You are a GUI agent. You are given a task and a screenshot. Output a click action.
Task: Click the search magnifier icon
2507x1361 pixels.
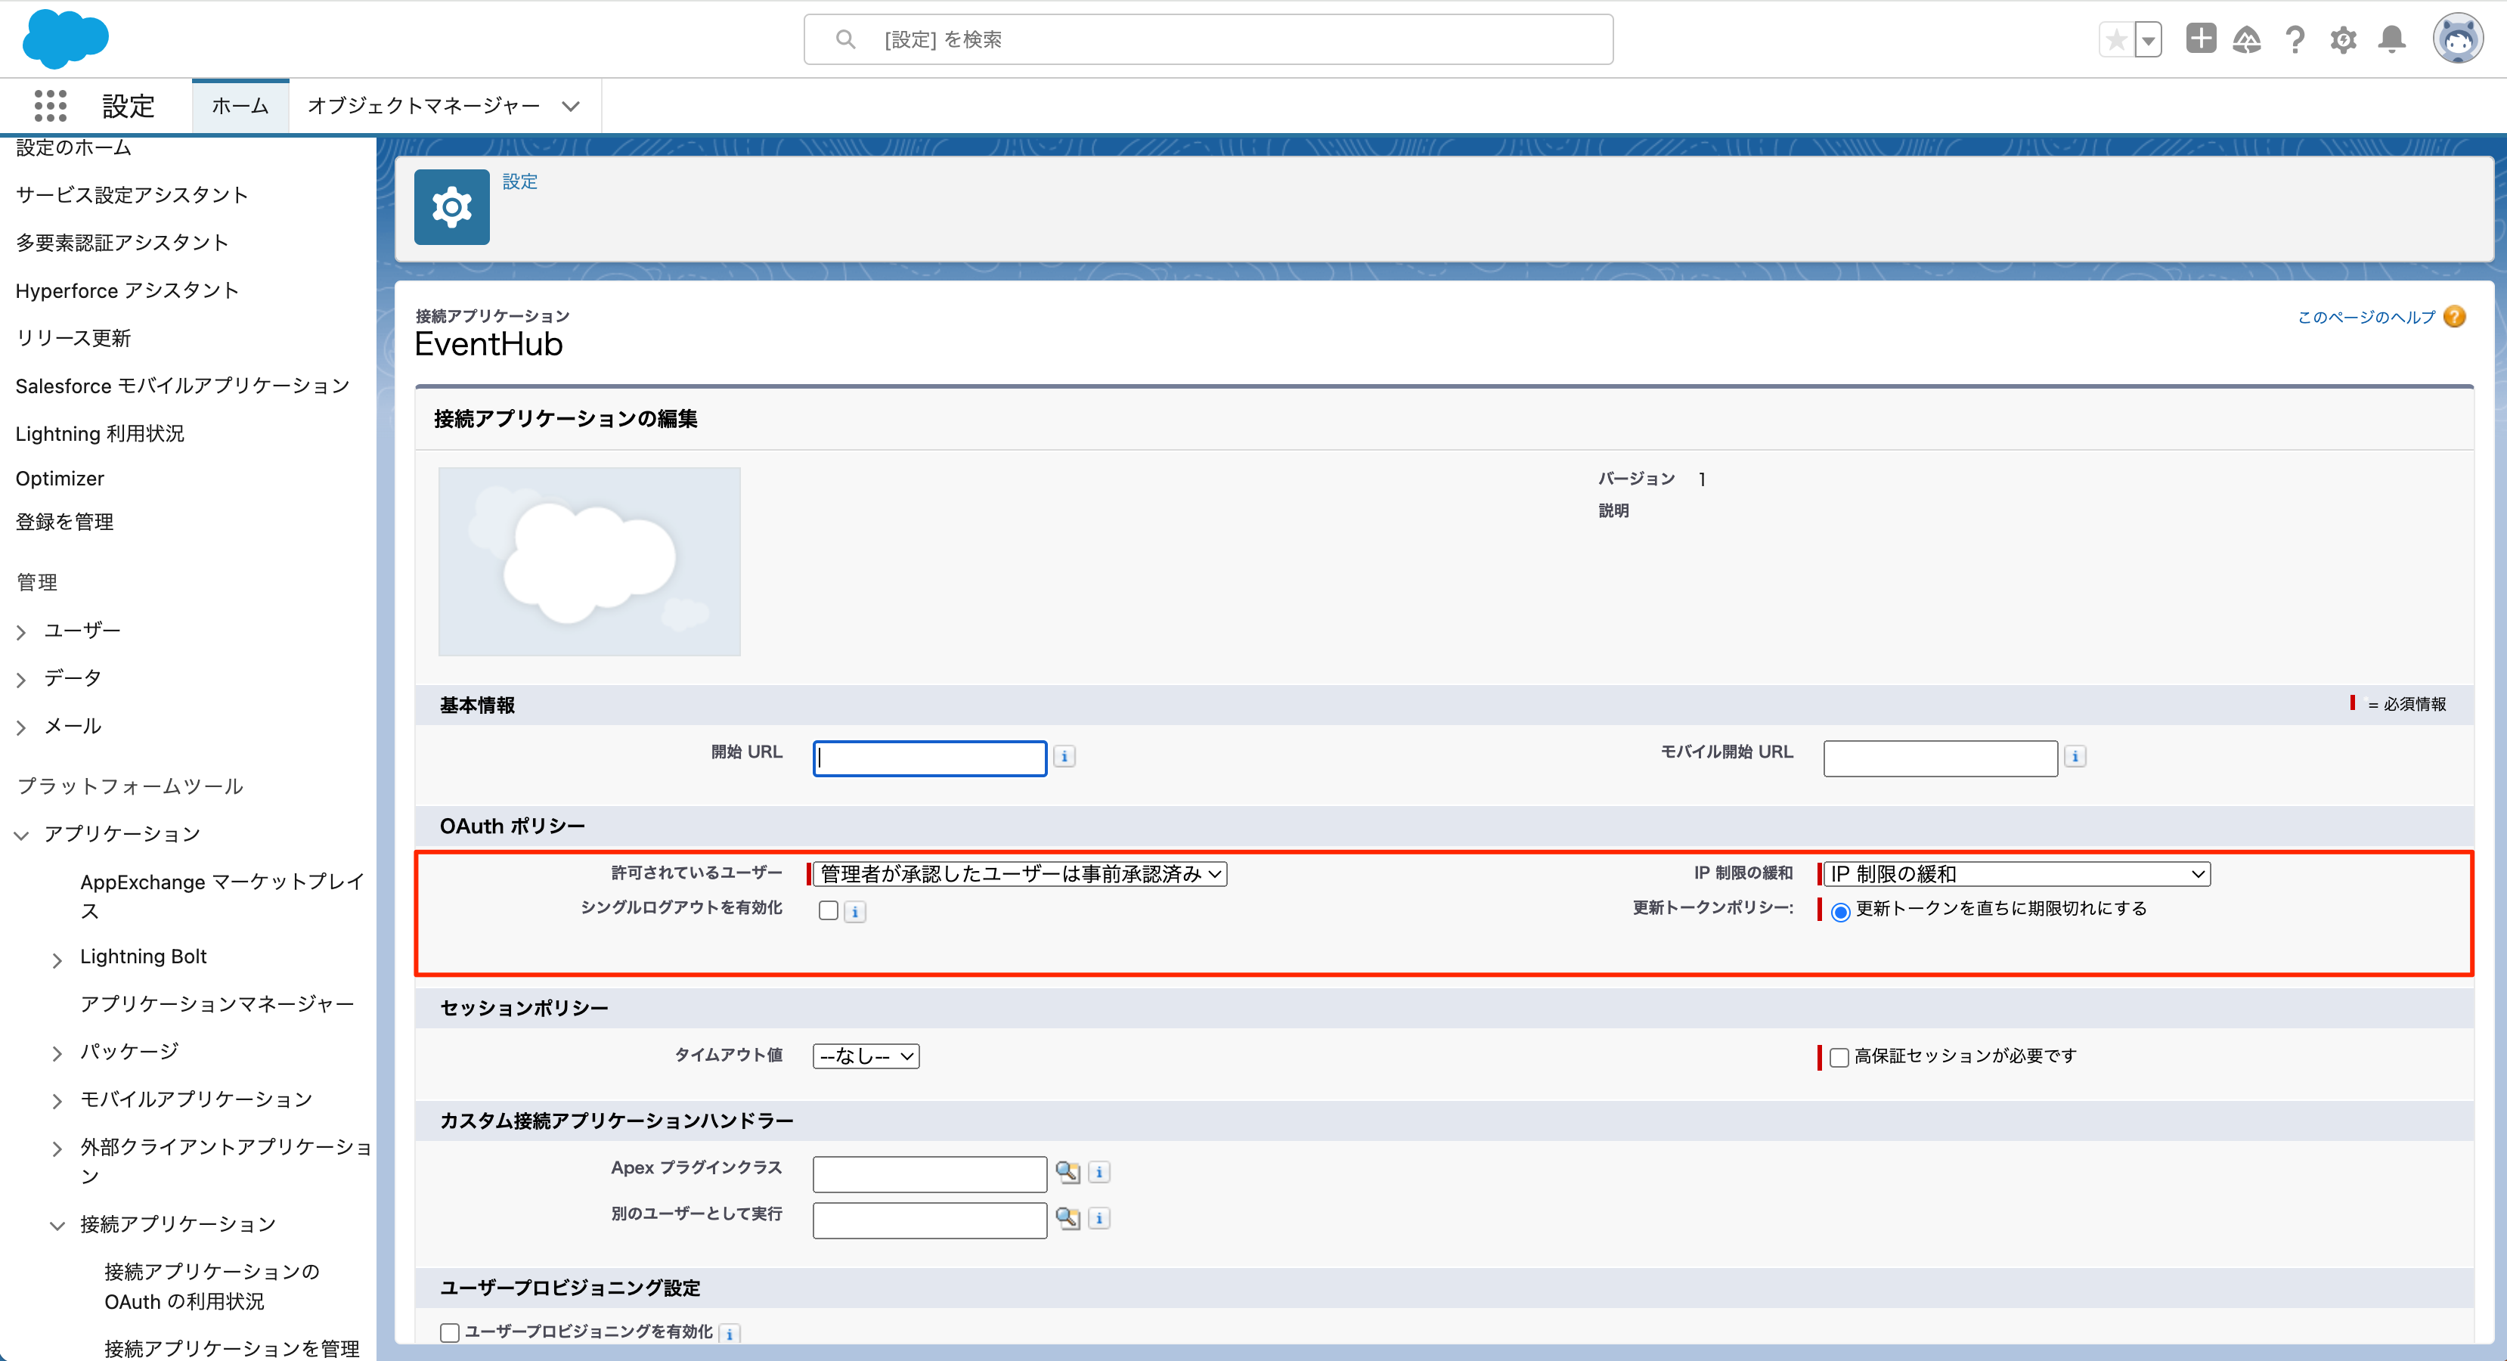pos(846,39)
